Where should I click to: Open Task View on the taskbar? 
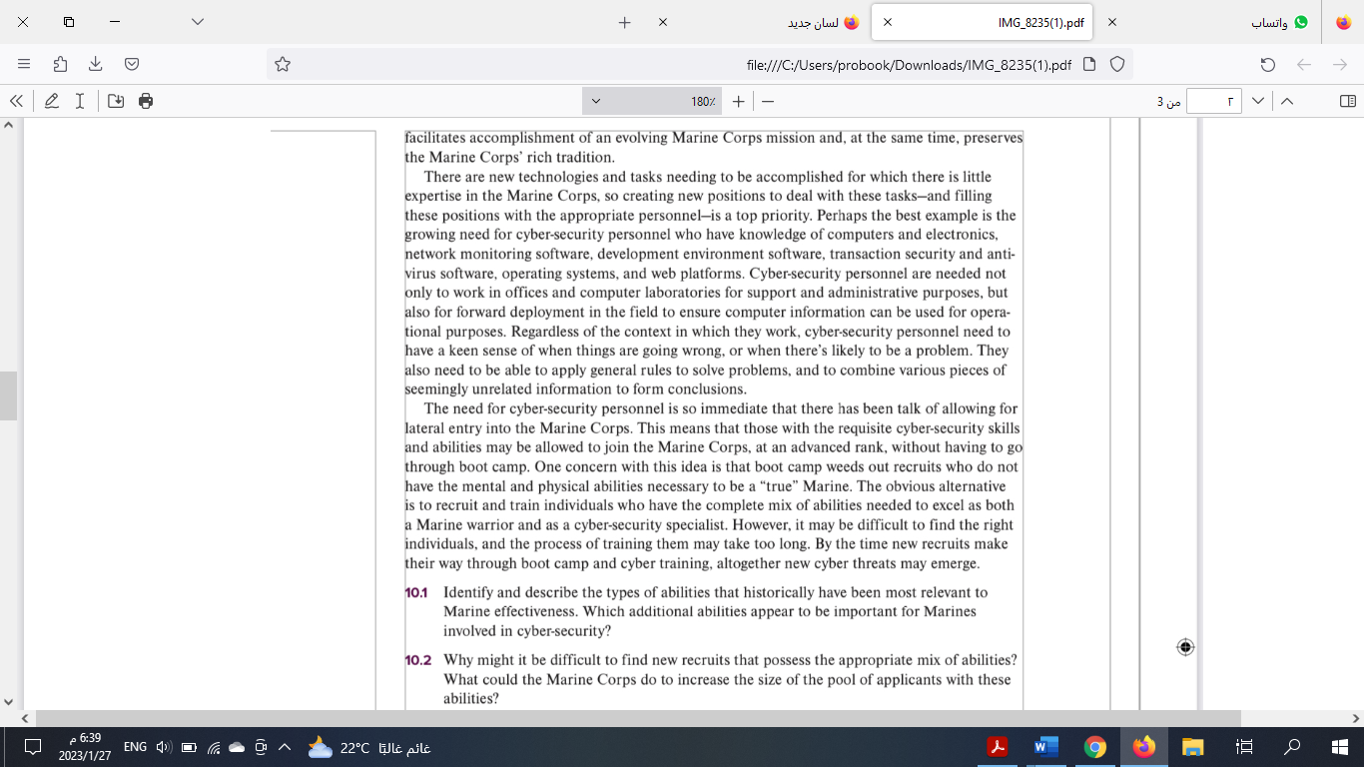(1244, 746)
